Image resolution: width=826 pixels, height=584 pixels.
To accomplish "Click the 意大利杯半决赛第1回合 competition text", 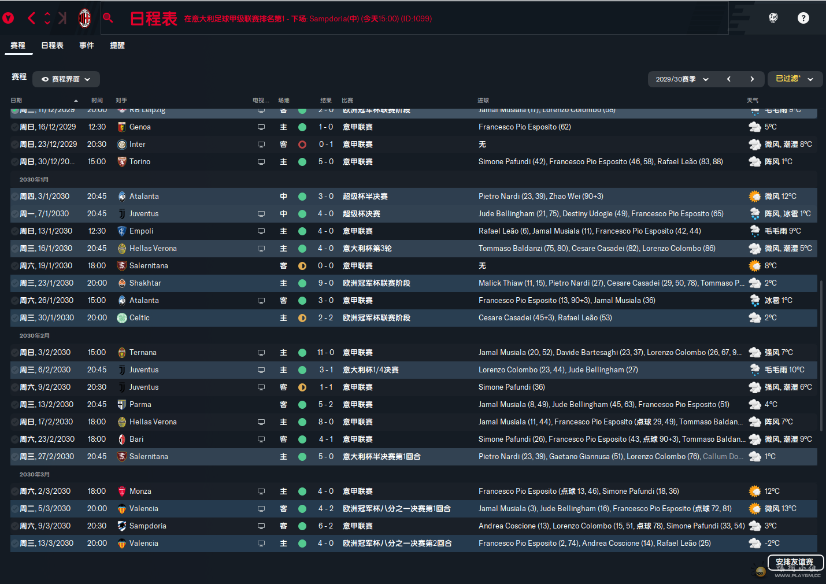I will (x=381, y=457).
